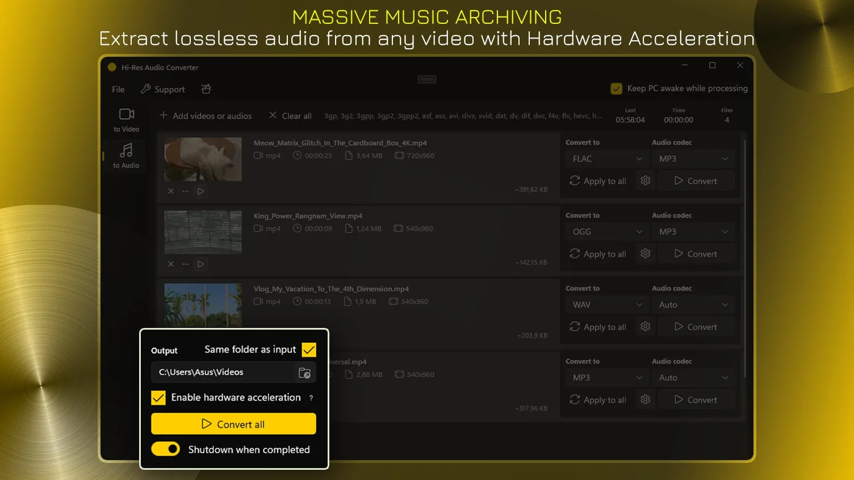
Task: Open the WAV Convert to dropdown
Action: [x=607, y=305]
